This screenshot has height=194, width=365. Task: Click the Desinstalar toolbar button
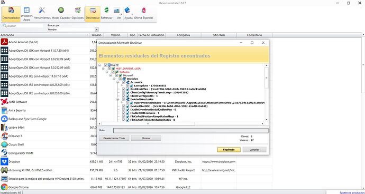click(x=93, y=14)
